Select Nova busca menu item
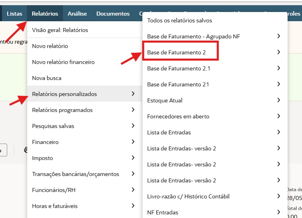Screen dimensions: 302x218 (47, 78)
